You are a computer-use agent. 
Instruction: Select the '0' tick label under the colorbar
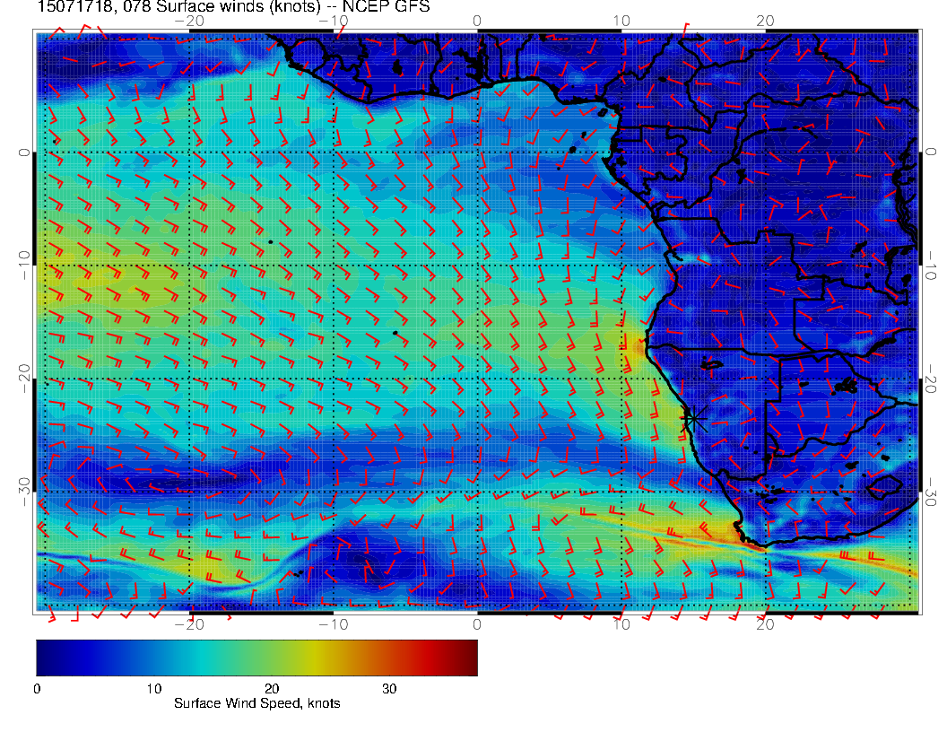(38, 689)
